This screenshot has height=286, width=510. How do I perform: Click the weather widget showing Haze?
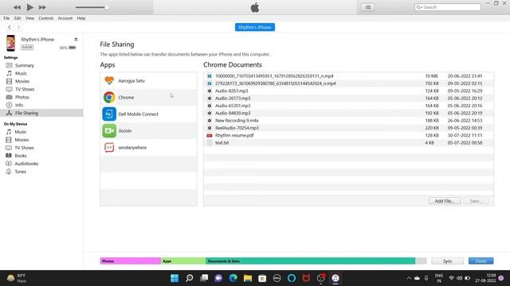click(x=17, y=278)
